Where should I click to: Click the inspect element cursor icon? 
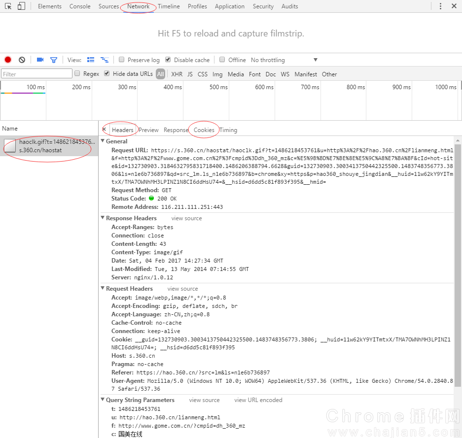click(x=8, y=6)
